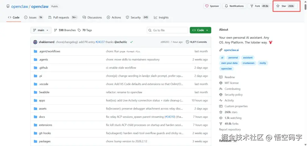This screenshot has width=307, height=146.
Task: Click the extensions folder icon
Action: (36, 125)
